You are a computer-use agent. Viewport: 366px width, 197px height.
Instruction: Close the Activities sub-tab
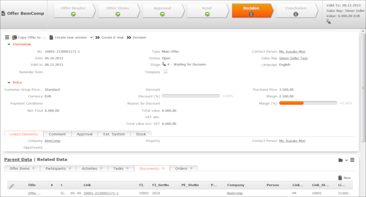(x=101, y=168)
